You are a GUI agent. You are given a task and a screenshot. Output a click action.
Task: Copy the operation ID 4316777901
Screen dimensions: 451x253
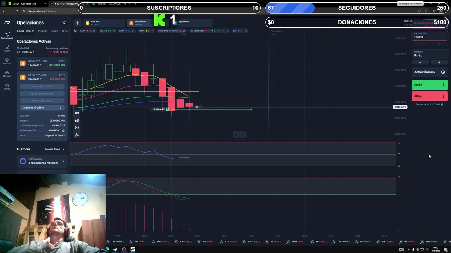(x=63, y=130)
